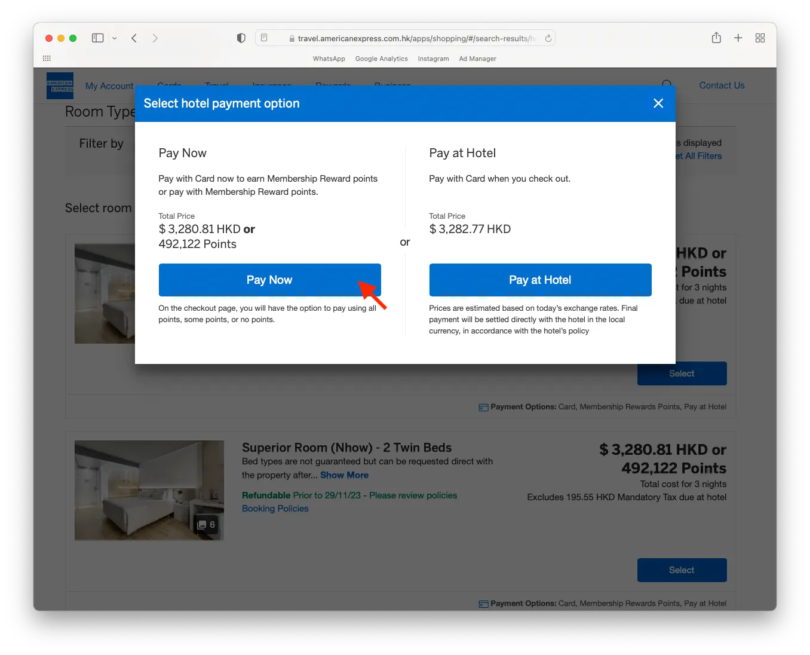Click the American Express logo
810x655 pixels.
[x=60, y=85]
